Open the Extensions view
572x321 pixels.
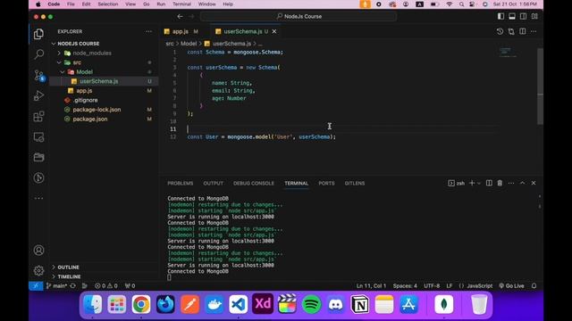pyautogui.click(x=38, y=117)
